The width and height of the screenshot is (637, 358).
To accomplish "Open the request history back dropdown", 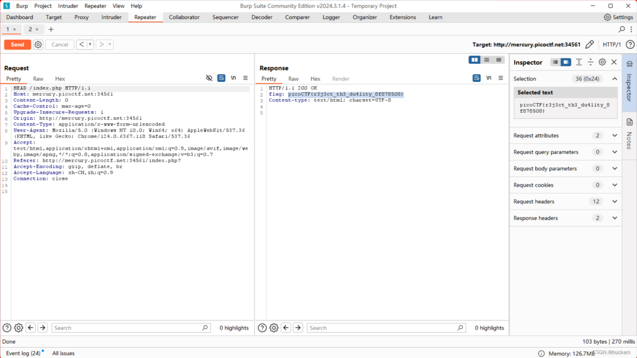I will click(x=90, y=44).
